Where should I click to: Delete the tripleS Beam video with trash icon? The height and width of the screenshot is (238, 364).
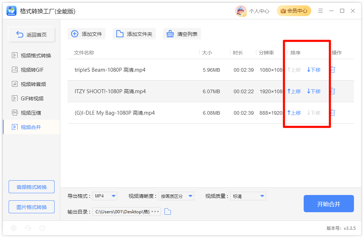coord(333,70)
